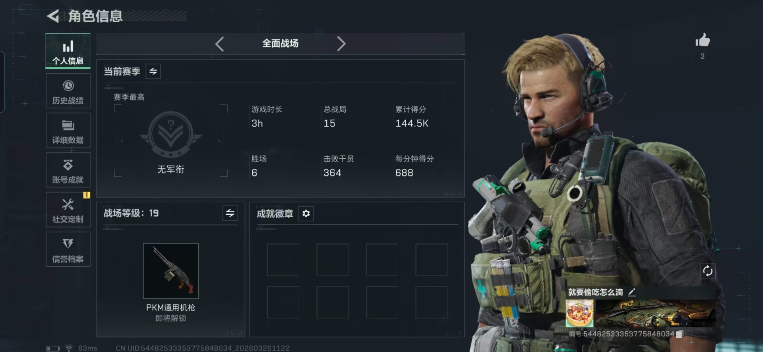Image resolution: width=763 pixels, height=352 pixels.
Task: Open the 成就徽章 badge settings gear
Action: (306, 214)
